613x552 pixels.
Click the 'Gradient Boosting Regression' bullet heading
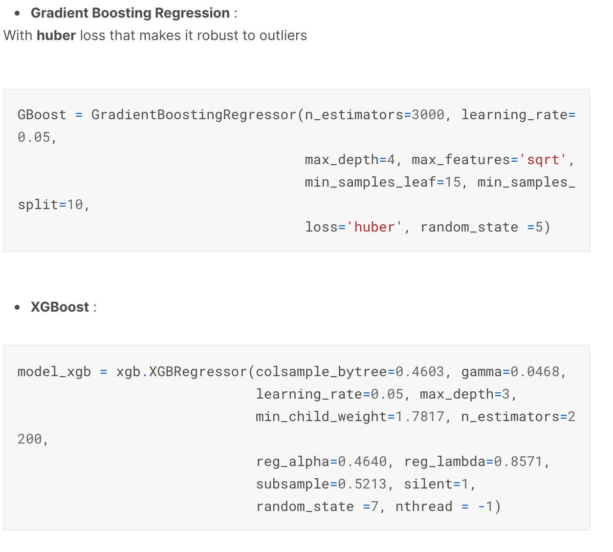[x=130, y=13]
